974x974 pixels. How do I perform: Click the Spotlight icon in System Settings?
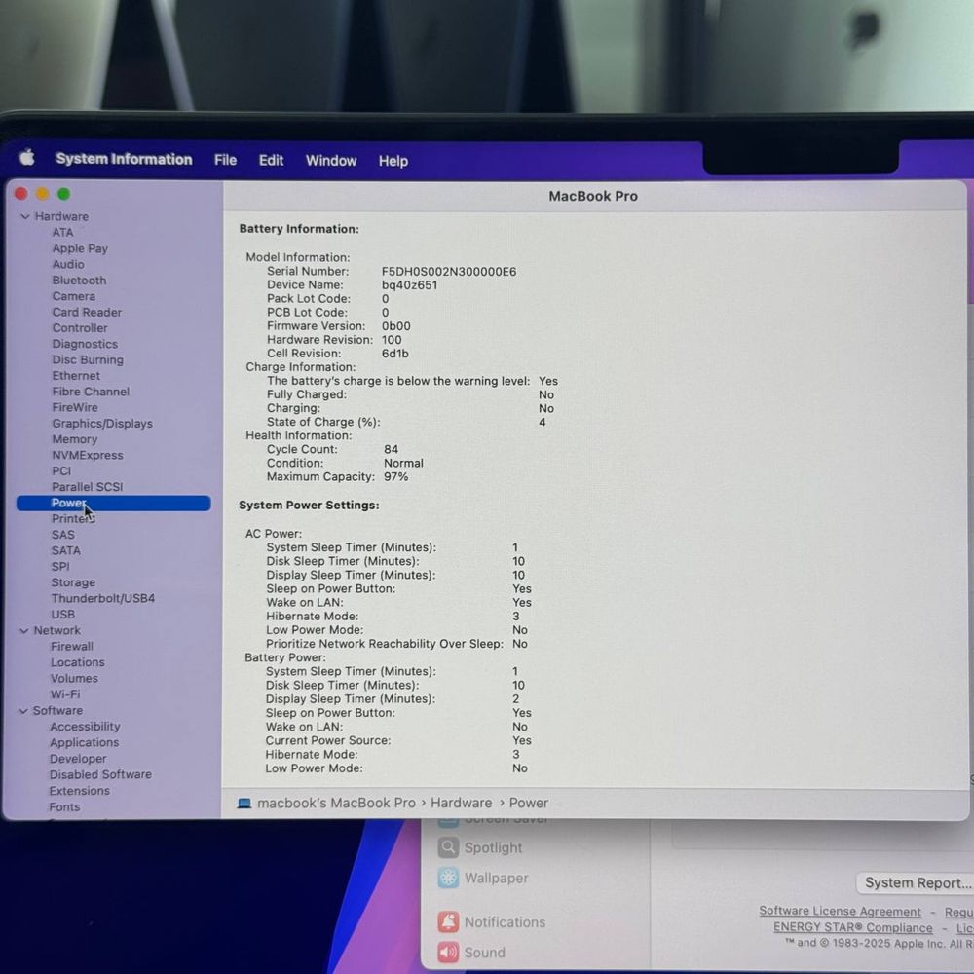click(448, 847)
